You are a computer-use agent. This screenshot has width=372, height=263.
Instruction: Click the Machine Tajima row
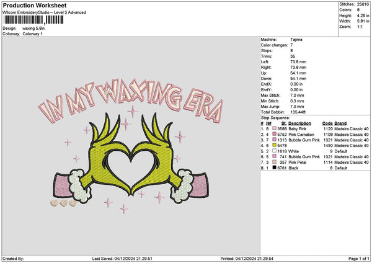tap(298, 39)
